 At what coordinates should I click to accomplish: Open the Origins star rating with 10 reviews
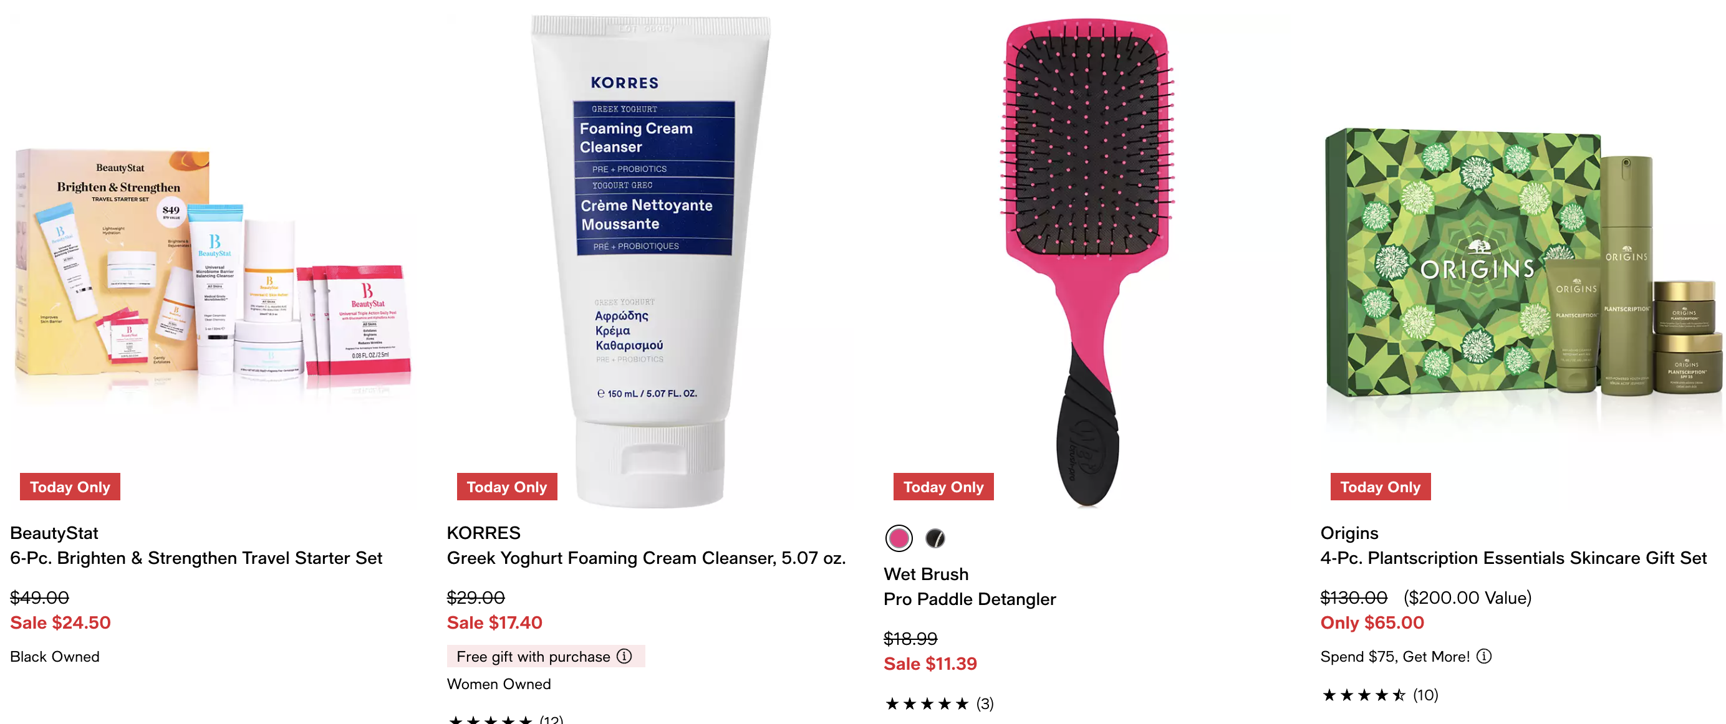[x=1379, y=695]
